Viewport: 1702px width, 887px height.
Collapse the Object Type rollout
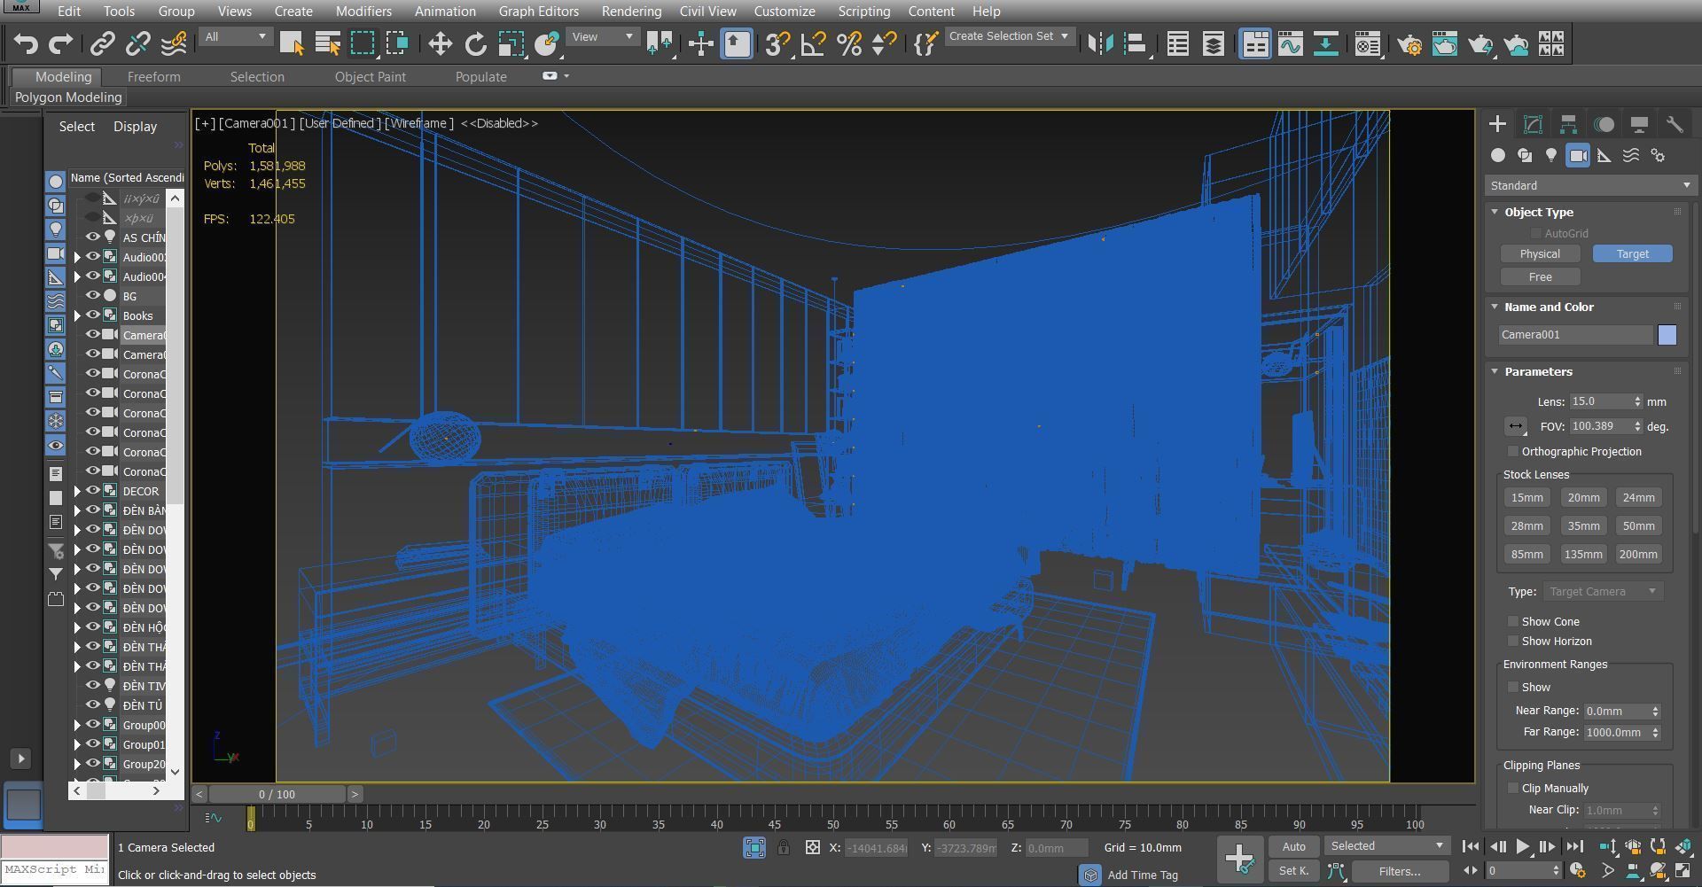(1495, 212)
